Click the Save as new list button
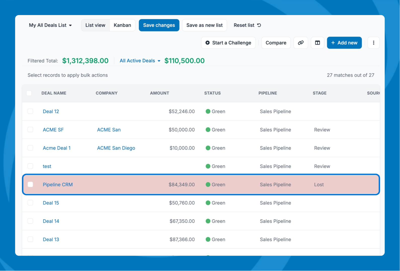Image resolution: width=400 pixels, height=271 pixels. pyautogui.click(x=204, y=25)
